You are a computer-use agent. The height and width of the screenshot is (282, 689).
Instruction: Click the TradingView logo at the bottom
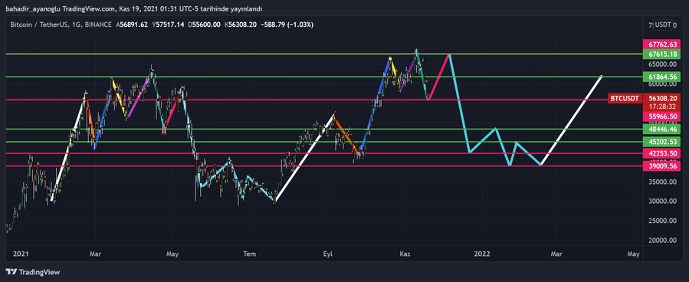(x=32, y=272)
